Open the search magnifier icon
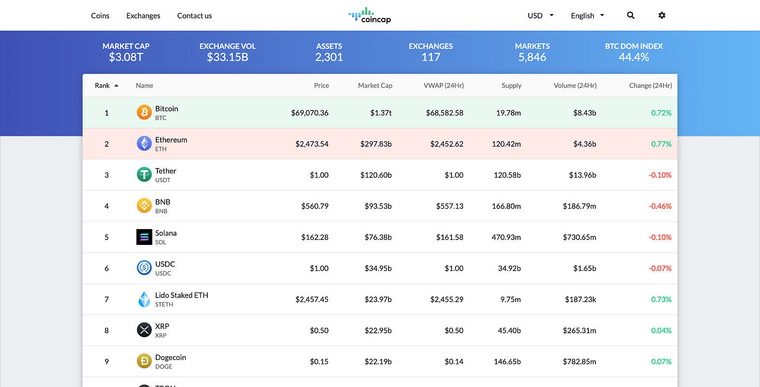Screen dimensions: 760x387 coord(631,15)
